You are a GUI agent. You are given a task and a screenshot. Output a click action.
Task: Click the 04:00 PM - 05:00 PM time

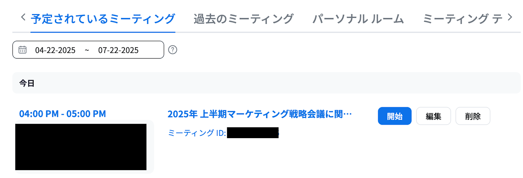click(x=62, y=114)
